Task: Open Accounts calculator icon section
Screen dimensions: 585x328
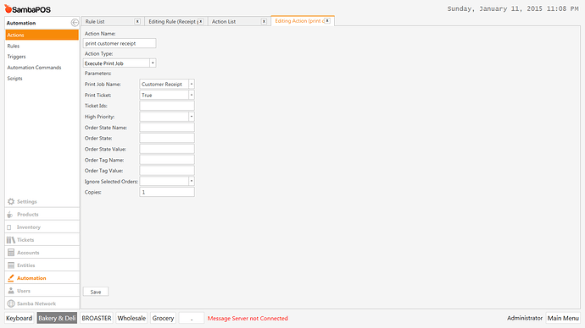Action: click(11, 253)
